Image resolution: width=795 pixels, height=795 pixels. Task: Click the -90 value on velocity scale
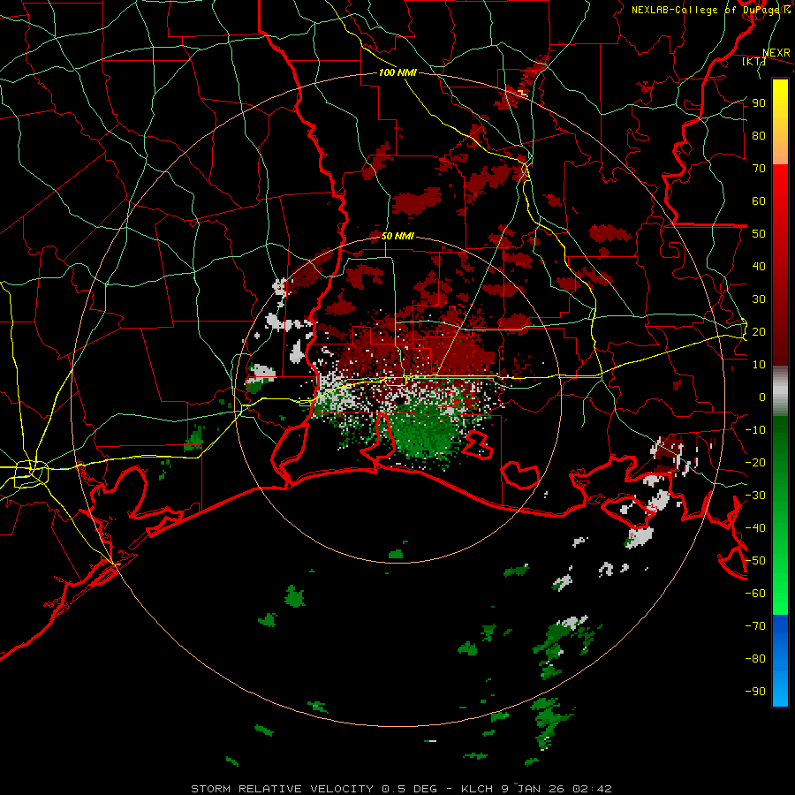point(755,692)
